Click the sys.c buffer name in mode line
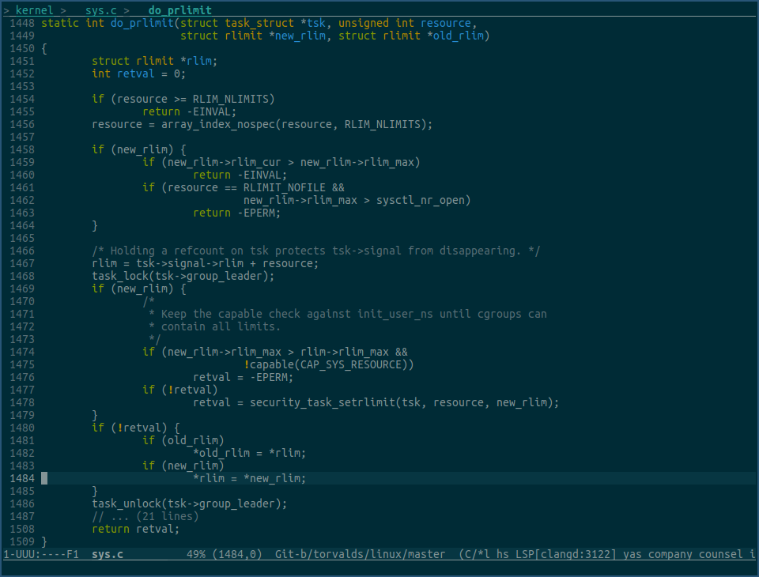Screen dimensions: 759x577 coord(107,555)
